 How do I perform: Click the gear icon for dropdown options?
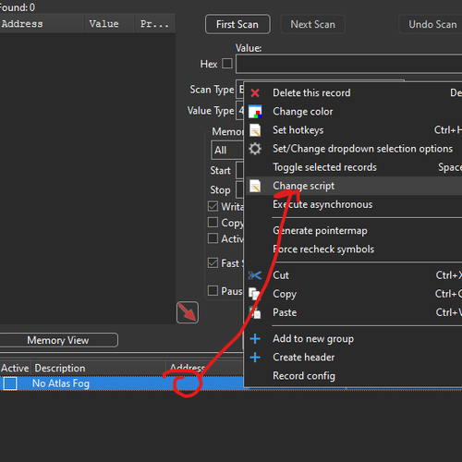(x=255, y=149)
